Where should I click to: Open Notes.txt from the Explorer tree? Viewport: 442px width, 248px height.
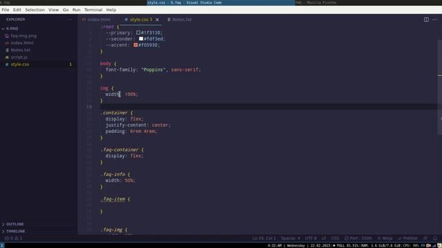20,50
